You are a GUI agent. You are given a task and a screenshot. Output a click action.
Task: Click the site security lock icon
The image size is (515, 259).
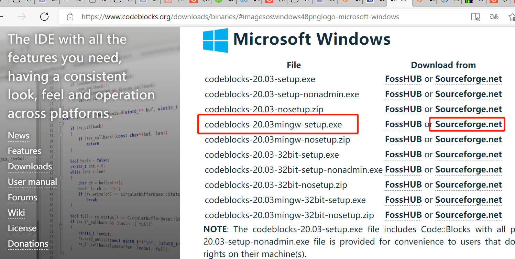pyautogui.click(x=70, y=16)
